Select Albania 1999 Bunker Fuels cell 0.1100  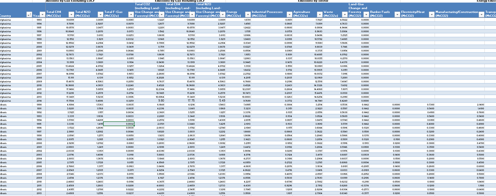(385, 139)
